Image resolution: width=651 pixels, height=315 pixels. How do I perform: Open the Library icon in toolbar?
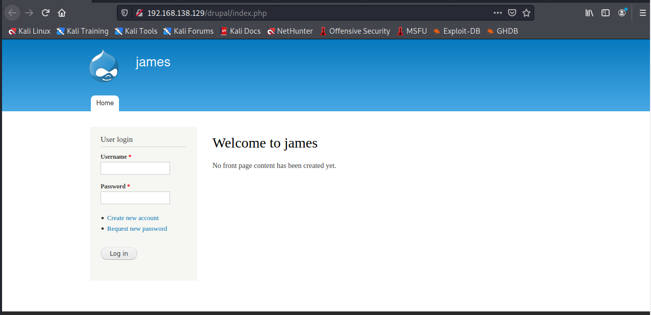pyautogui.click(x=589, y=13)
